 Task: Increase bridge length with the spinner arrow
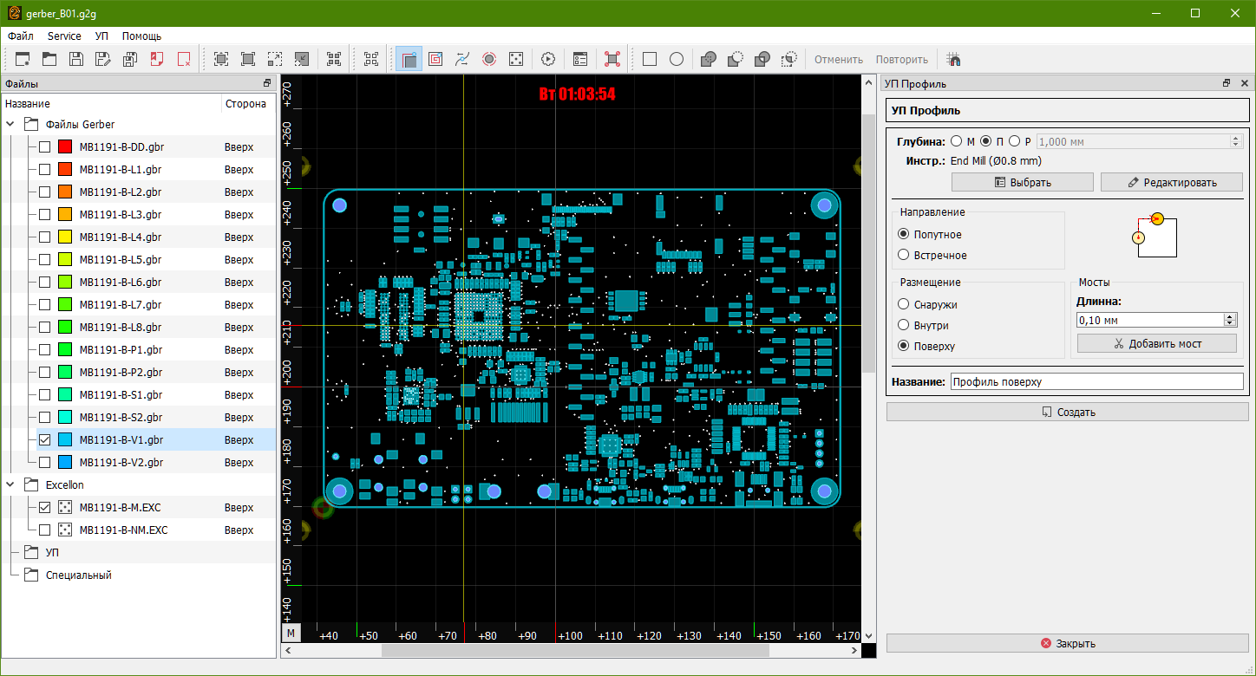(x=1230, y=316)
